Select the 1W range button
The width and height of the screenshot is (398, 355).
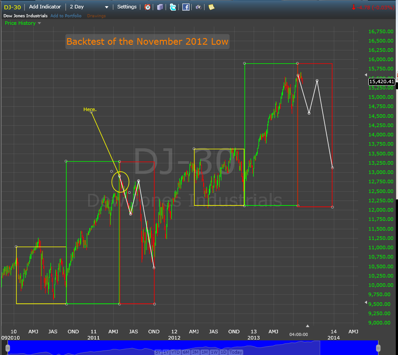point(214,352)
